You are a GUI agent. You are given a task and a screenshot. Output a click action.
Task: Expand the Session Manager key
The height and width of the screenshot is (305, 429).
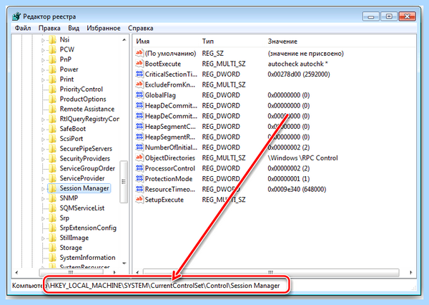(43, 189)
